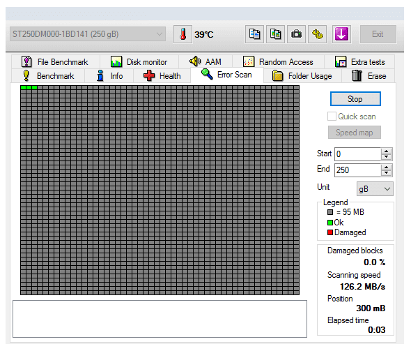The image size is (411, 351).
Task: Open the Info tab
Action: click(x=109, y=76)
